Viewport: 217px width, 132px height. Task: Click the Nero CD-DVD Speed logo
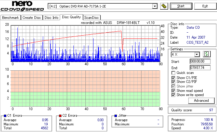pyautogui.click(x=22, y=6)
